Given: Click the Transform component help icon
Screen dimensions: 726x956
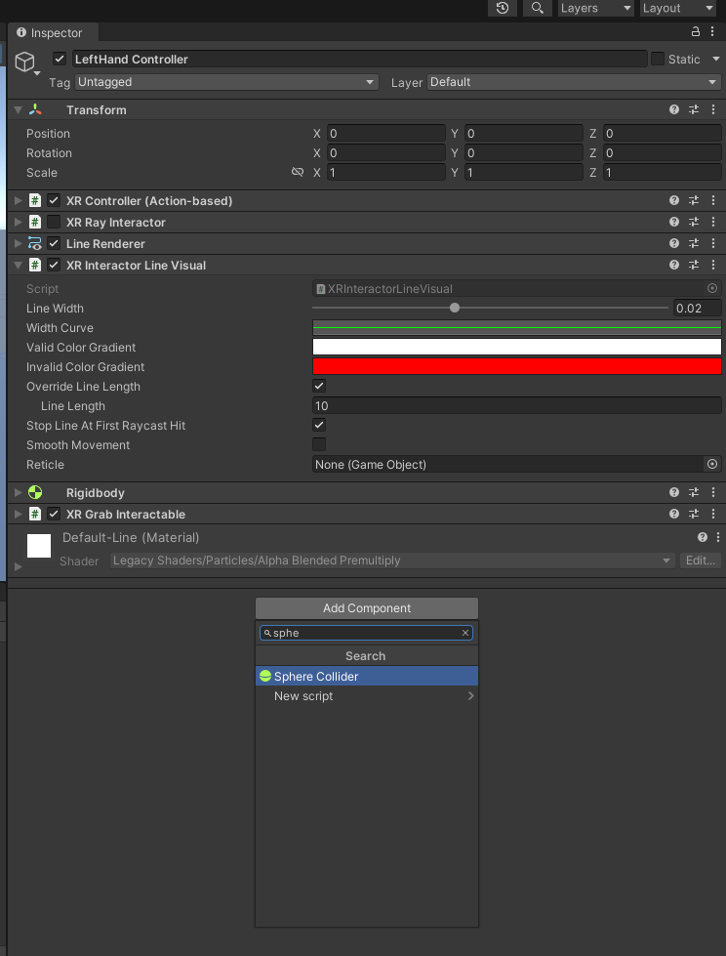Looking at the screenshot, I should 674,110.
